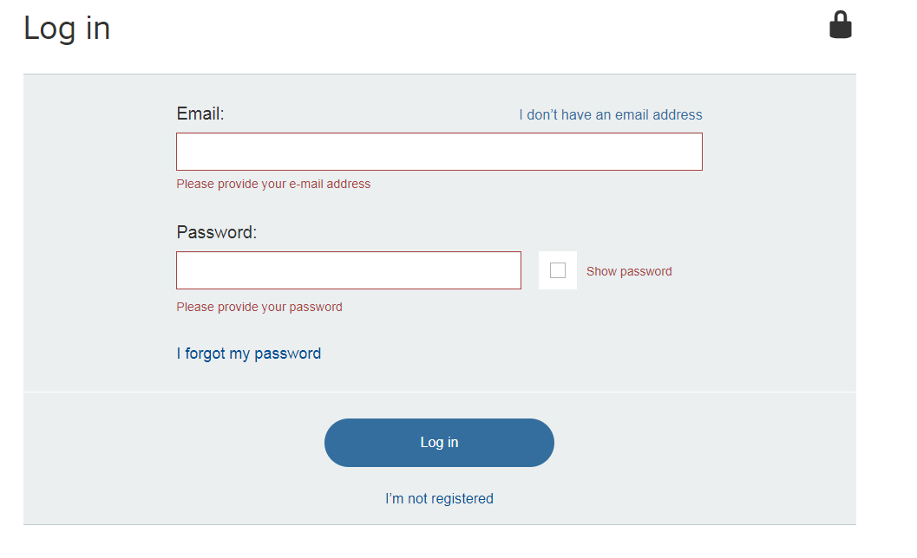The height and width of the screenshot is (558, 917).
Task: Select the 'Please provide your e-mail address' error
Action: [273, 184]
